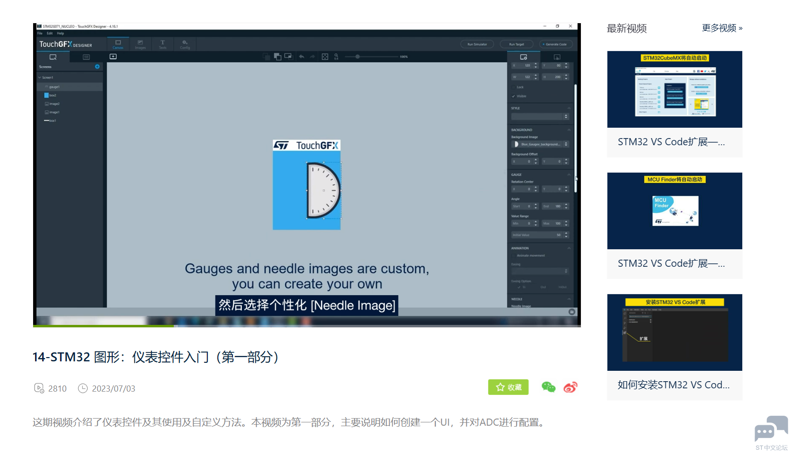Click the bring forward layering icon
Image resolution: width=792 pixels, height=455 pixels.
point(277,57)
